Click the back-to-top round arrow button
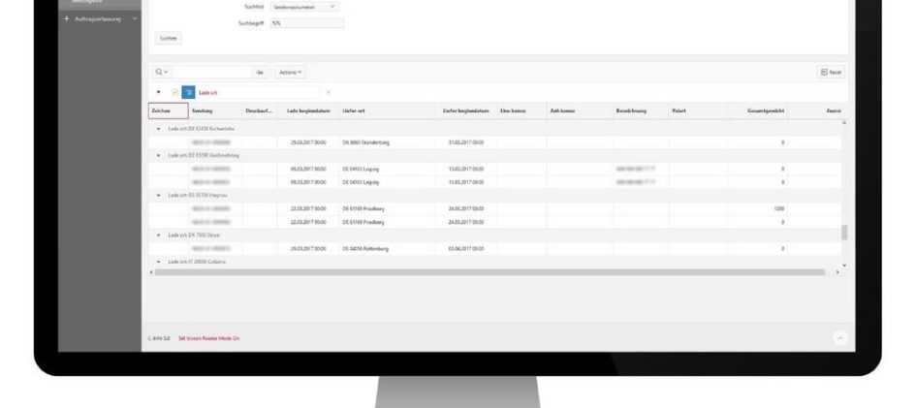Image resolution: width=916 pixels, height=408 pixels. pyautogui.click(x=839, y=337)
